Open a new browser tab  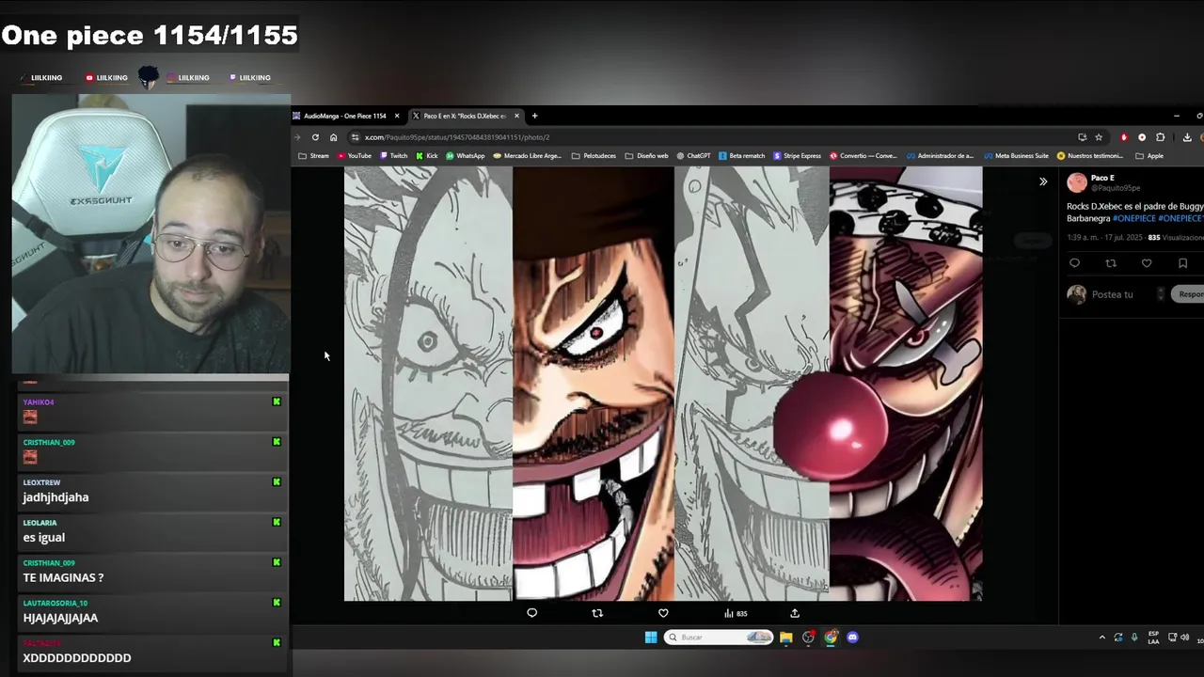coord(534,116)
